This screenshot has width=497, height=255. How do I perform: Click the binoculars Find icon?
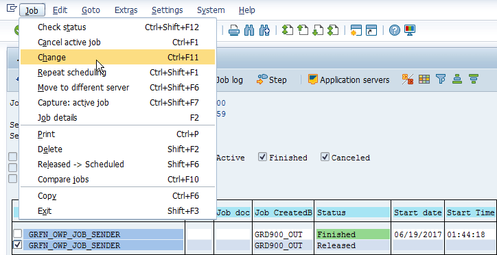249,30
